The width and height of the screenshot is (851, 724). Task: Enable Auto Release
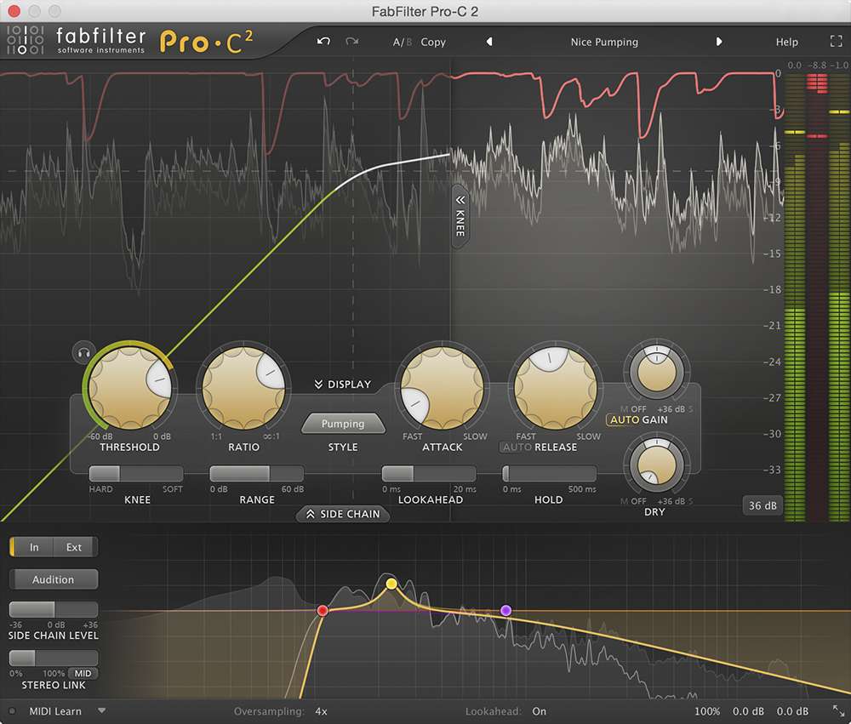click(x=517, y=447)
